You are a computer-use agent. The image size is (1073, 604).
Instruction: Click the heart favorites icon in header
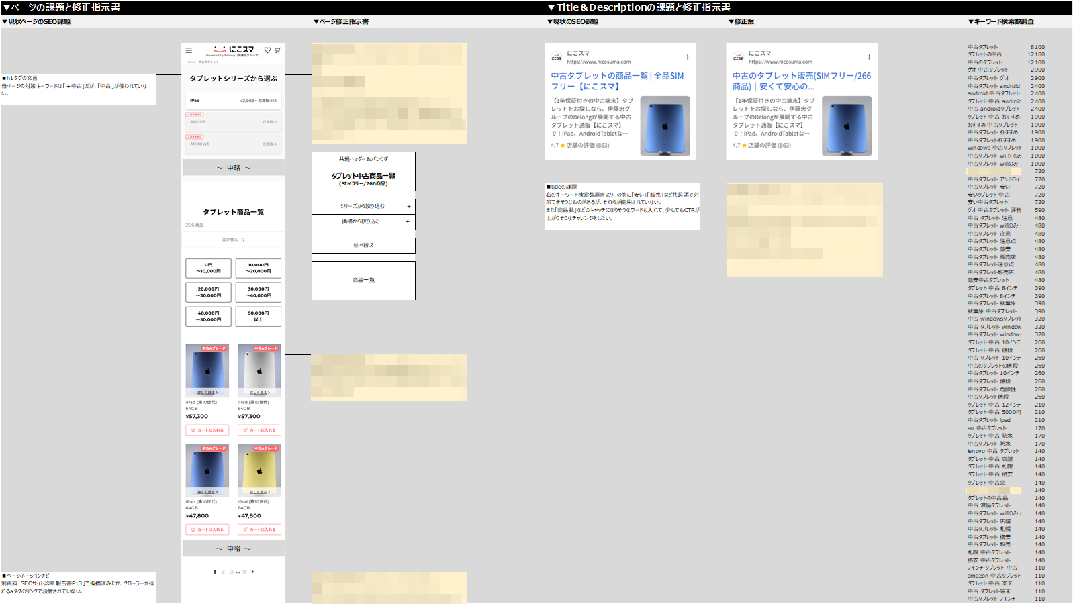point(267,50)
